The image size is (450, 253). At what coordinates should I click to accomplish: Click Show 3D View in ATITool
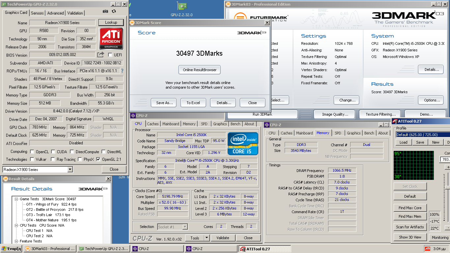(x=410, y=237)
